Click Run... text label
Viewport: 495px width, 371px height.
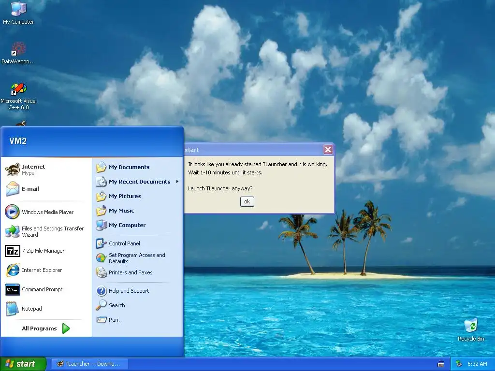click(116, 320)
